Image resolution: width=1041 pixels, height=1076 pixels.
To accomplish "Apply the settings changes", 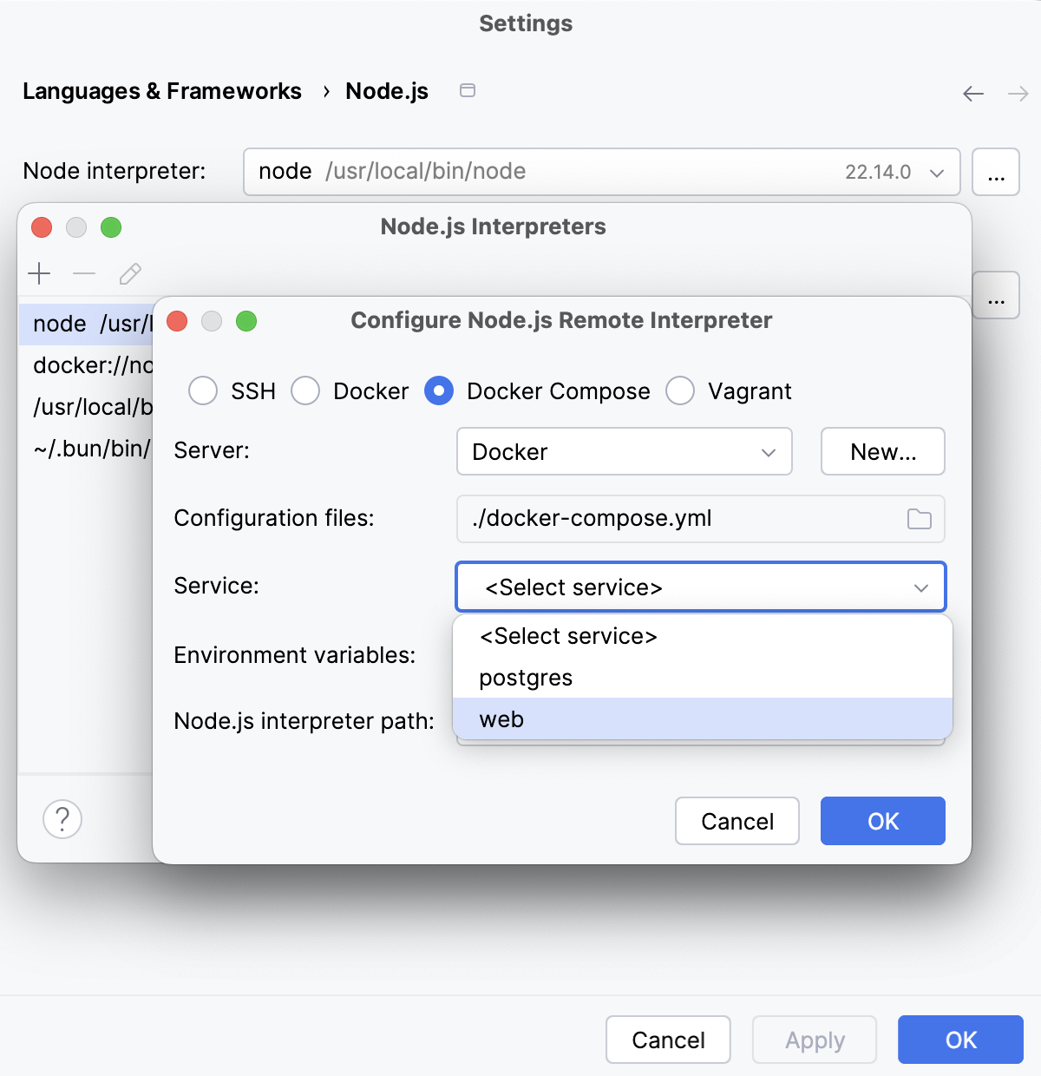I will coord(814,1040).
